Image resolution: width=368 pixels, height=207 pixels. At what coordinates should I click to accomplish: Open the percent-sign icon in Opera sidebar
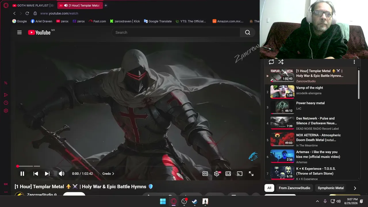pos(6,83)
